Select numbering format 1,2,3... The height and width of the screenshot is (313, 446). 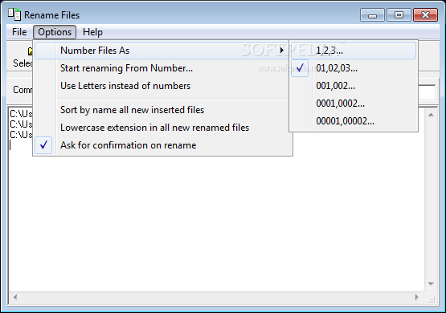click(x=354, y=51)
